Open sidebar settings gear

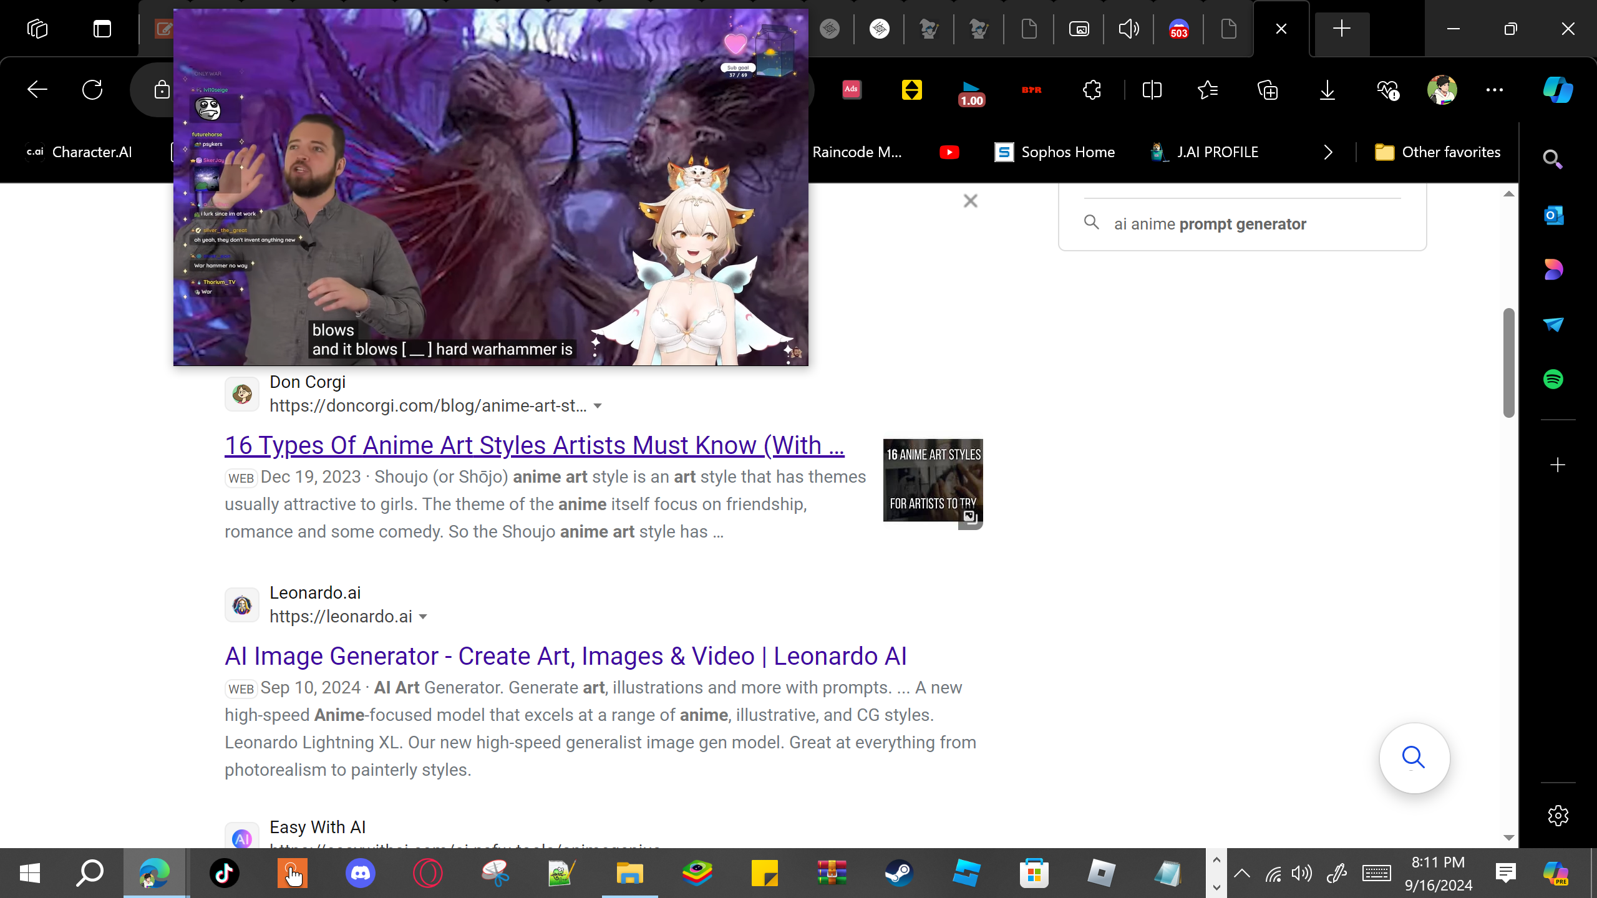pos(1558,815)
